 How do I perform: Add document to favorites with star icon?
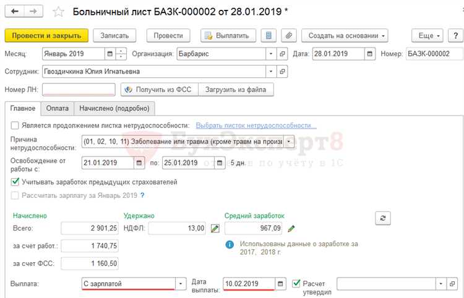point(58,12)
